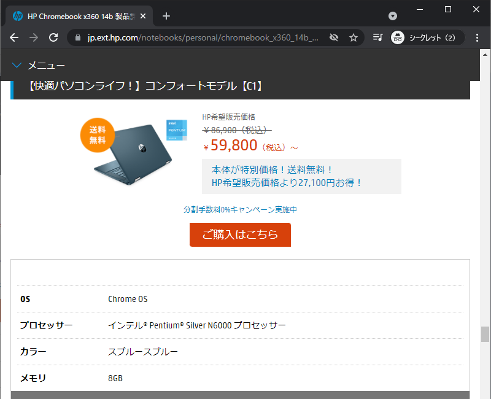
Task: Click the カラー row label
Action: pyautogui.click(x=33, y=352)
